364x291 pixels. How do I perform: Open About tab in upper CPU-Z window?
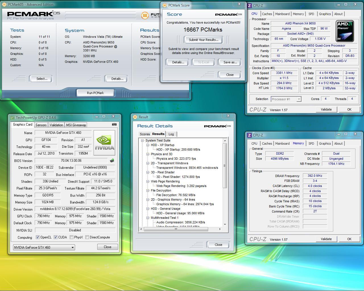338,14
